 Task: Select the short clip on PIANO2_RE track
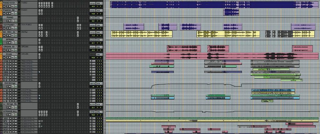tap(231, 12)
